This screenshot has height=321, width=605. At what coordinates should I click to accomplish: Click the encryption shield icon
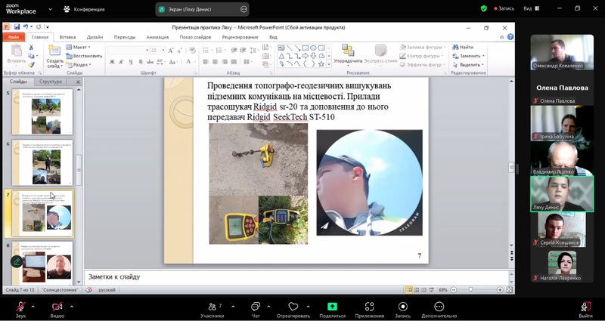pyautogui.click(x=484, y=8)
